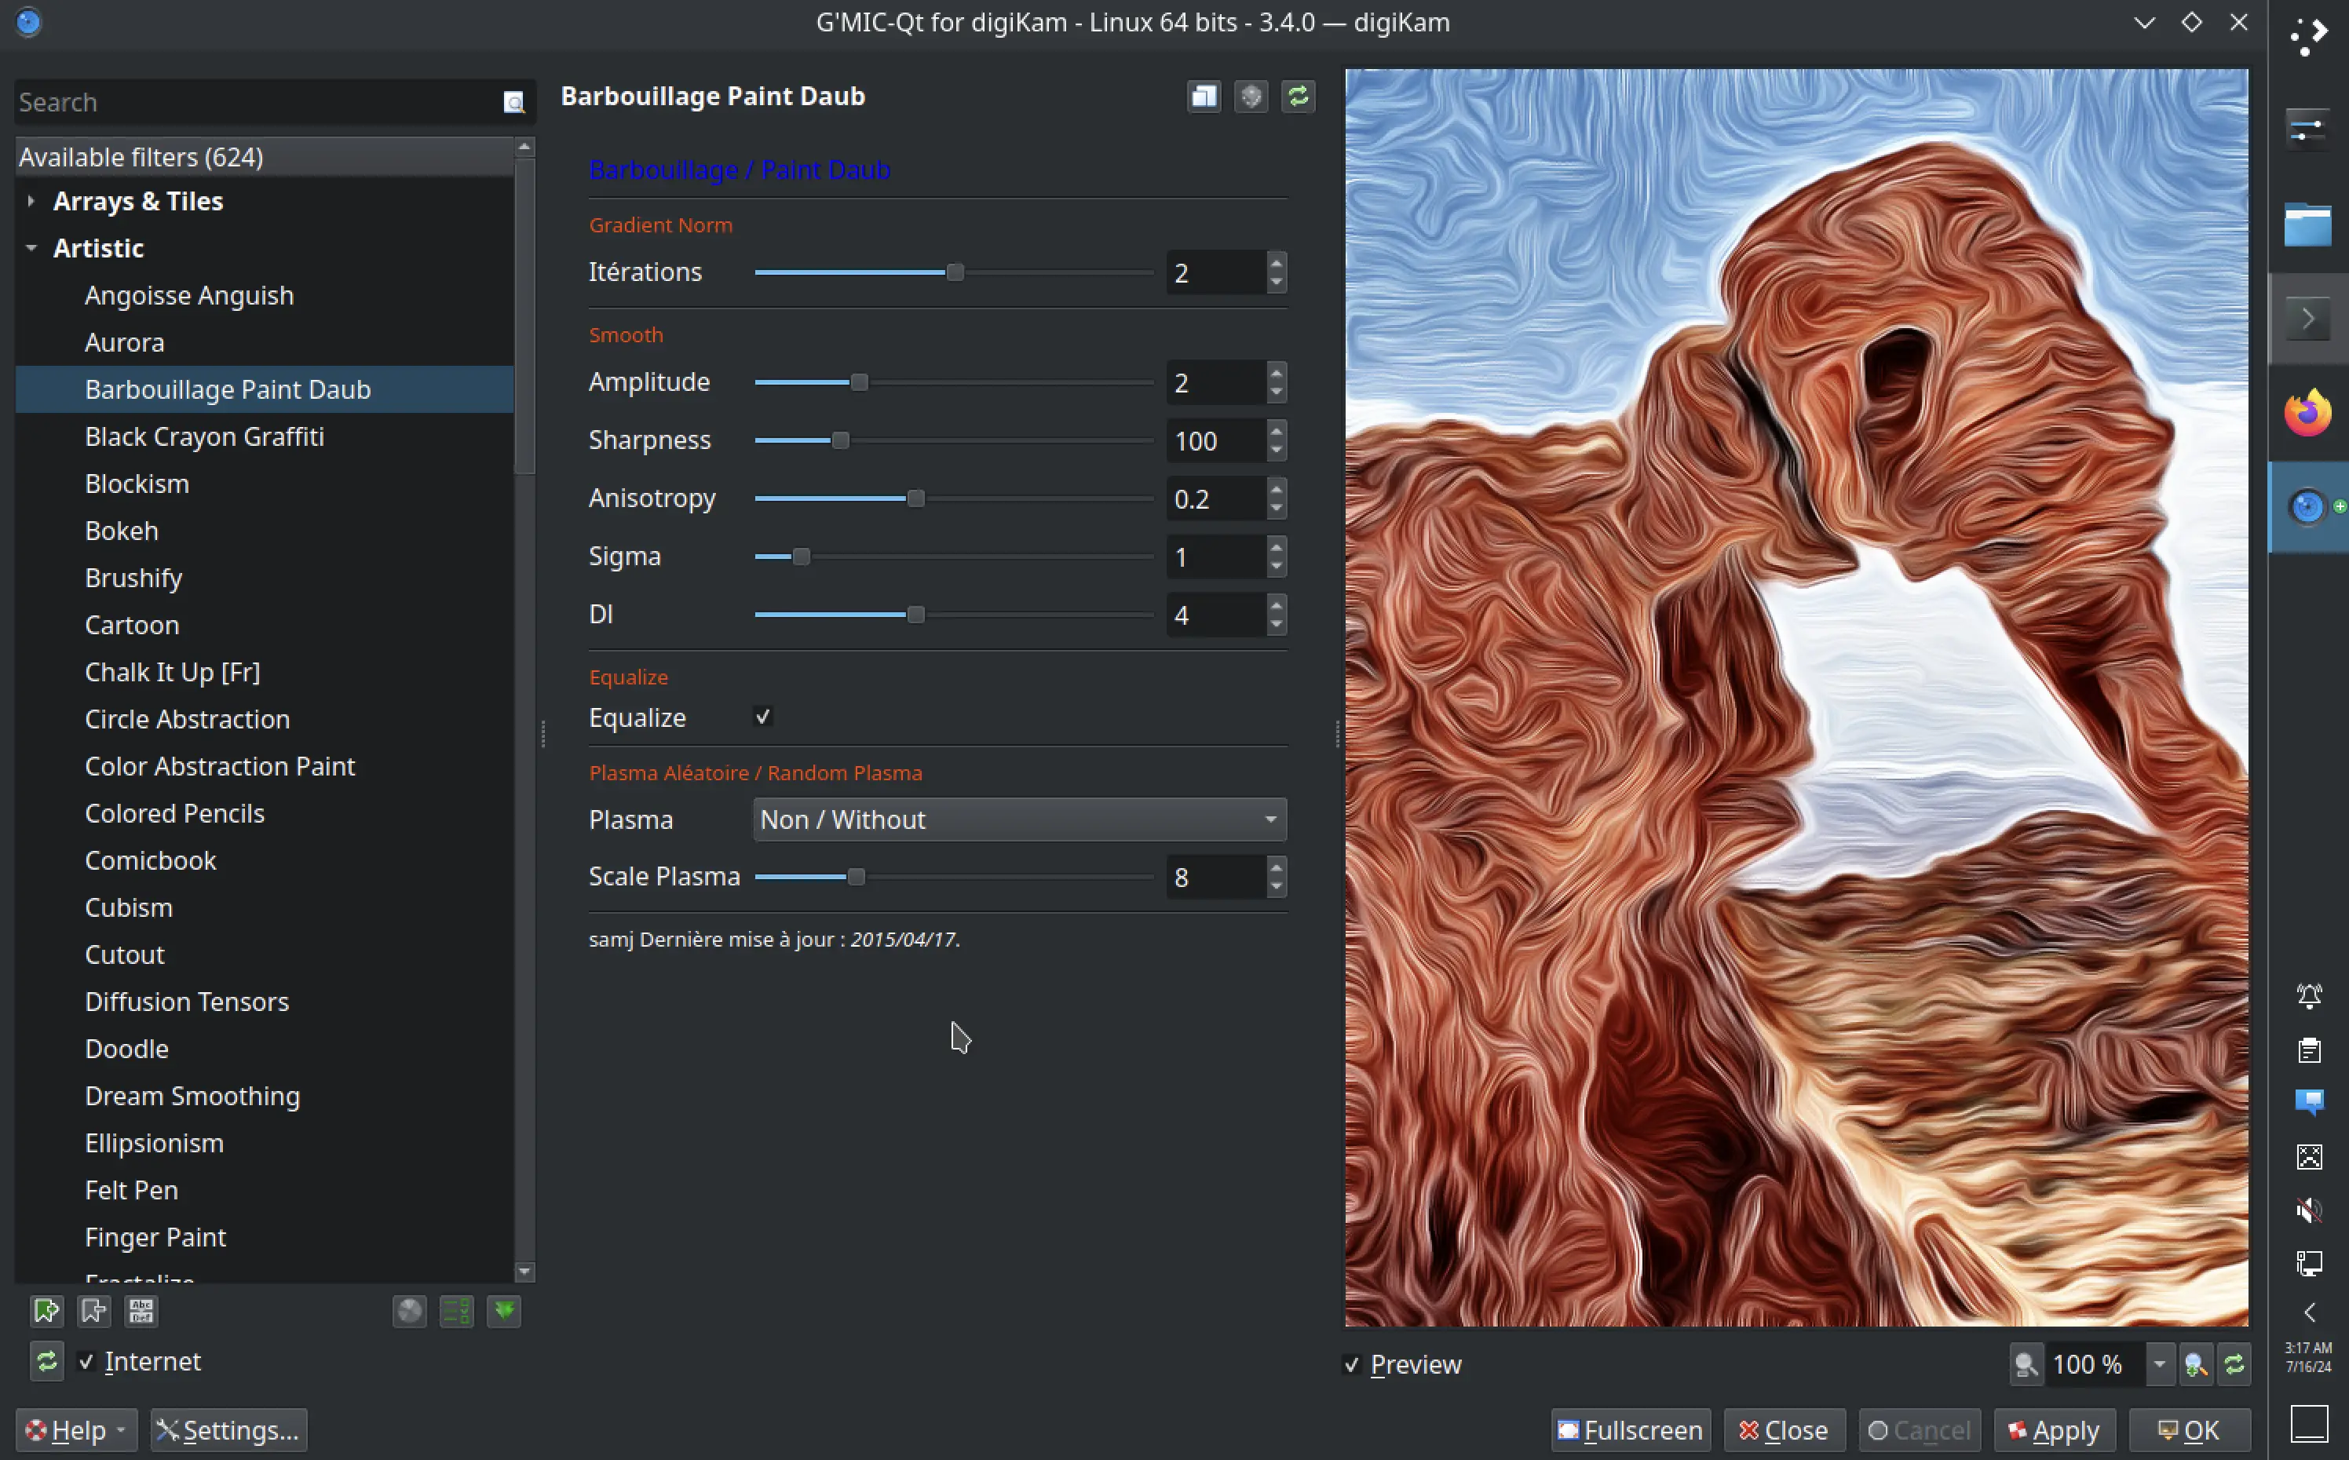Click the green expand/collapse all folders icon
Image resolution: width=2349 pixels, height=1460 pixels.
pyautogui.click(x=504, y=1310)
